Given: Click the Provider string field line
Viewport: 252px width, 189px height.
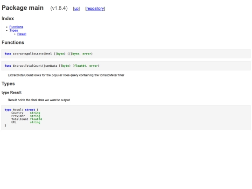Looking at the screenshot, I should click(x=26, y=116).
